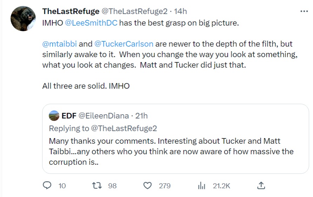Click the 279 likes count
Image resolution: width=313 pixels, height=197 pixels.
[165, 185]
